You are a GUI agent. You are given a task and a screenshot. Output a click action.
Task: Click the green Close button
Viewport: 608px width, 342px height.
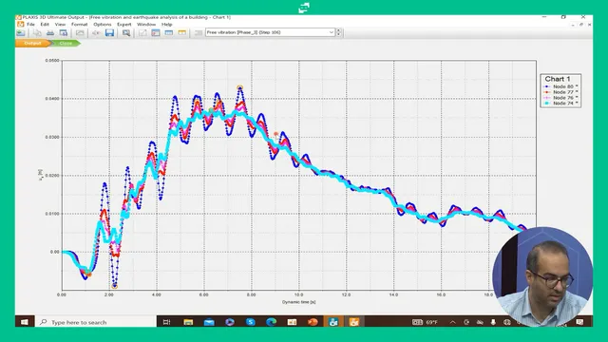(66, 43)
